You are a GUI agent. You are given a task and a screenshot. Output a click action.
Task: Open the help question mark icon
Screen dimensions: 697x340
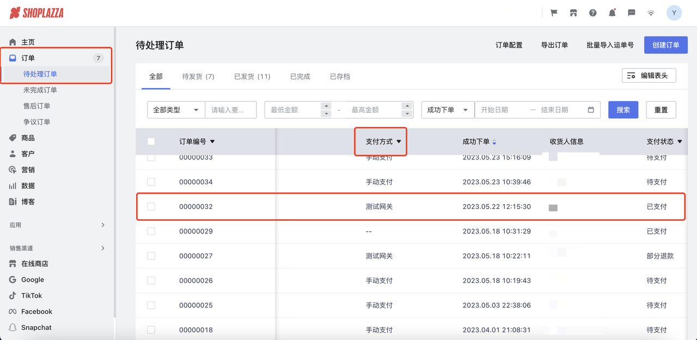click(x=592, y=12)
